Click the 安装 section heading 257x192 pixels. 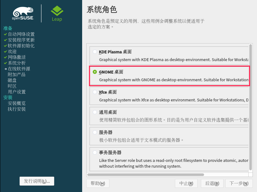point(8,97)
